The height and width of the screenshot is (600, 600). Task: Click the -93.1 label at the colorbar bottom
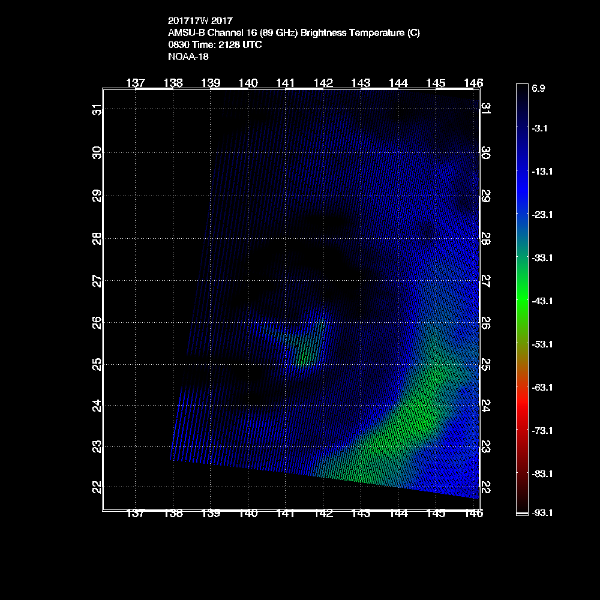point(542,512)
